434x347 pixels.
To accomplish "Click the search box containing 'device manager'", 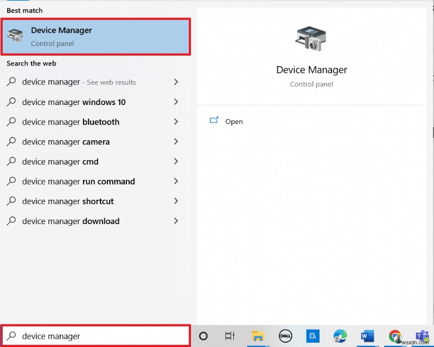I will [95, 336].
